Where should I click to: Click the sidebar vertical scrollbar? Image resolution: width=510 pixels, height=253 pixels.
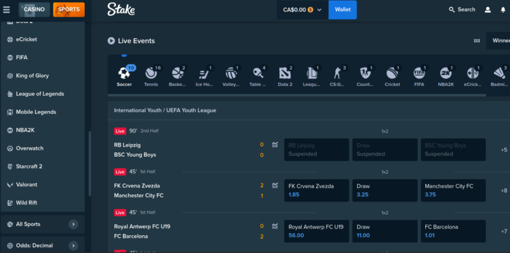[90, 164]
